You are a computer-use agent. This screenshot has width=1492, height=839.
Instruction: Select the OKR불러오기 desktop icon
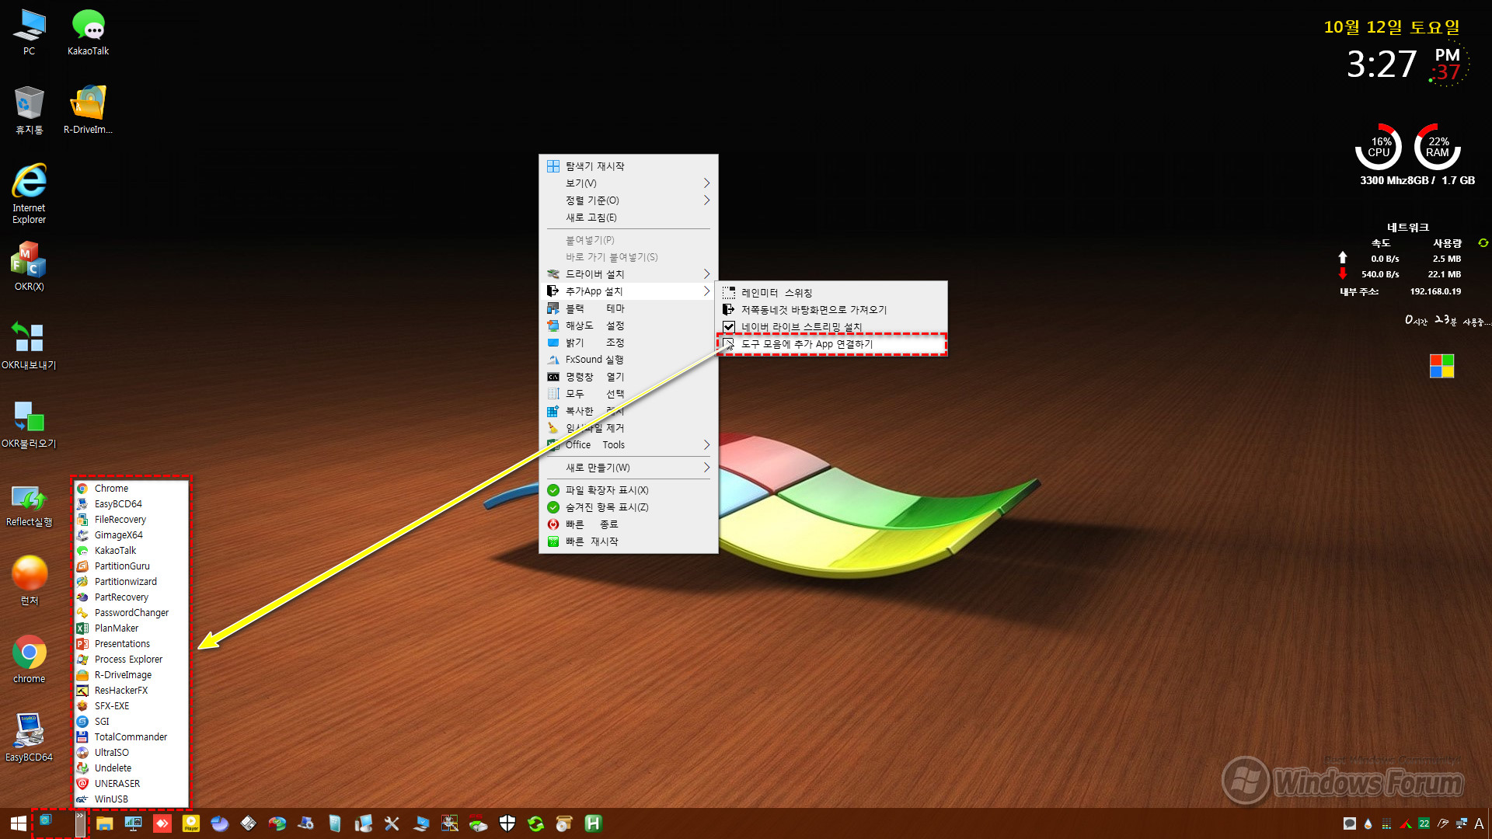(x=29, y=425)
